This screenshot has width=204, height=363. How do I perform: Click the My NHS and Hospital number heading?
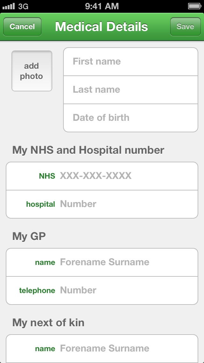[x=88, y=150]
